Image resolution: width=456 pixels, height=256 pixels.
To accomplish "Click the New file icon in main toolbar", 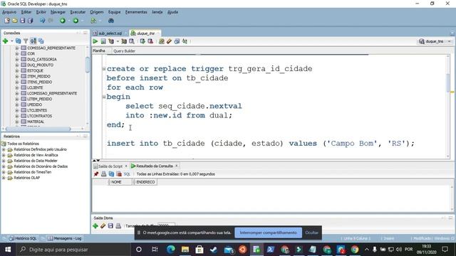I will (7, 21).
